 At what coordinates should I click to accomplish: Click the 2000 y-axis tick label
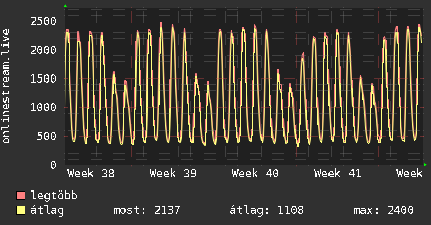(x=43, y=50)
